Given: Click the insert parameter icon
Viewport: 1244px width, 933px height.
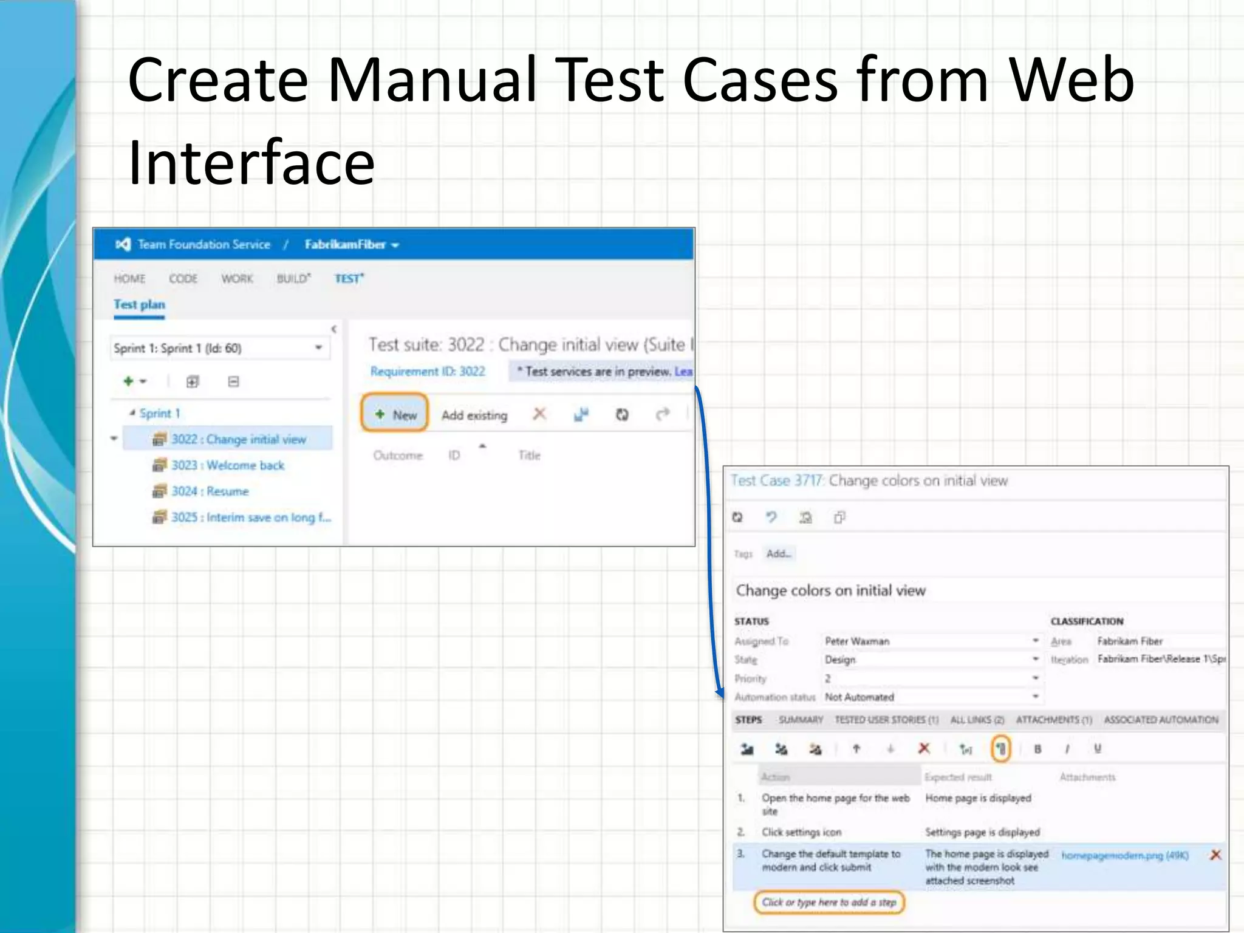Looking at the screenshot, I should point(966,750).
